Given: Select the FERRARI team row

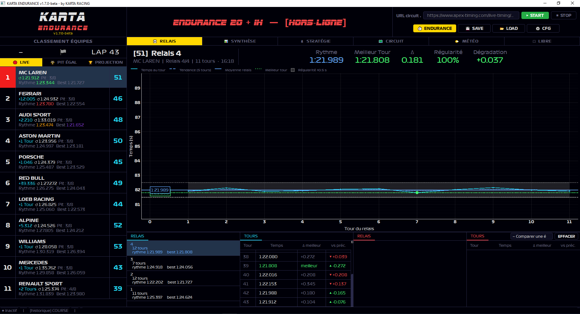Looking at the screenshot, I should pyautogui.click(x=63, y=98).
